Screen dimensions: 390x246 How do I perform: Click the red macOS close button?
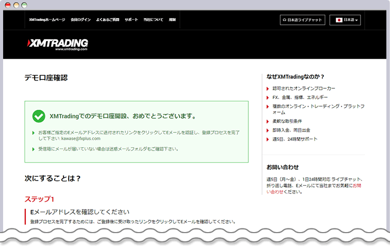tap(8, 5)
